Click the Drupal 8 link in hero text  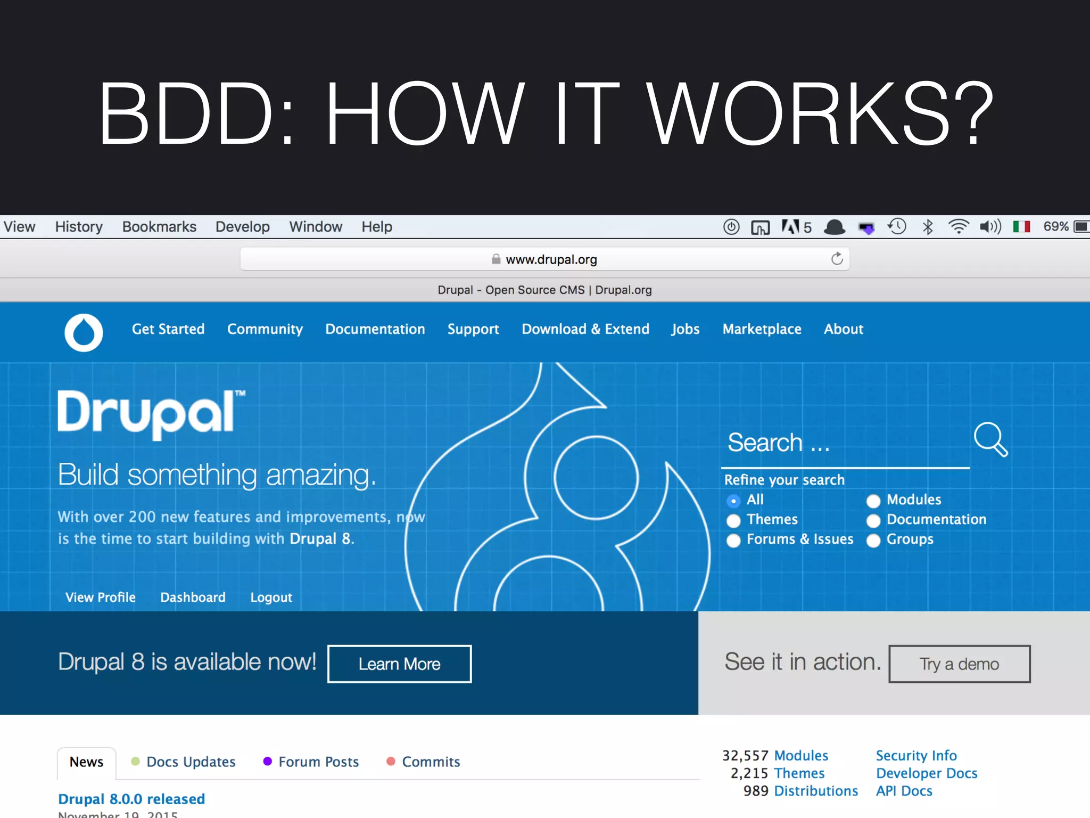click(x=320, y=539)
